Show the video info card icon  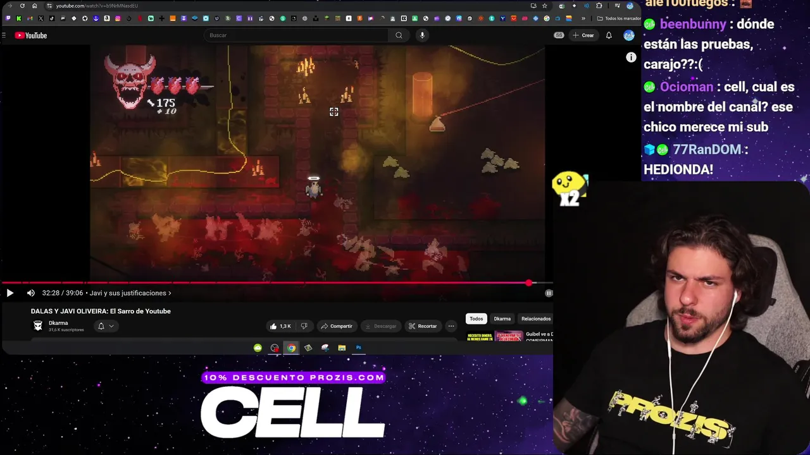pyautogui.click(x=631, y=58)
